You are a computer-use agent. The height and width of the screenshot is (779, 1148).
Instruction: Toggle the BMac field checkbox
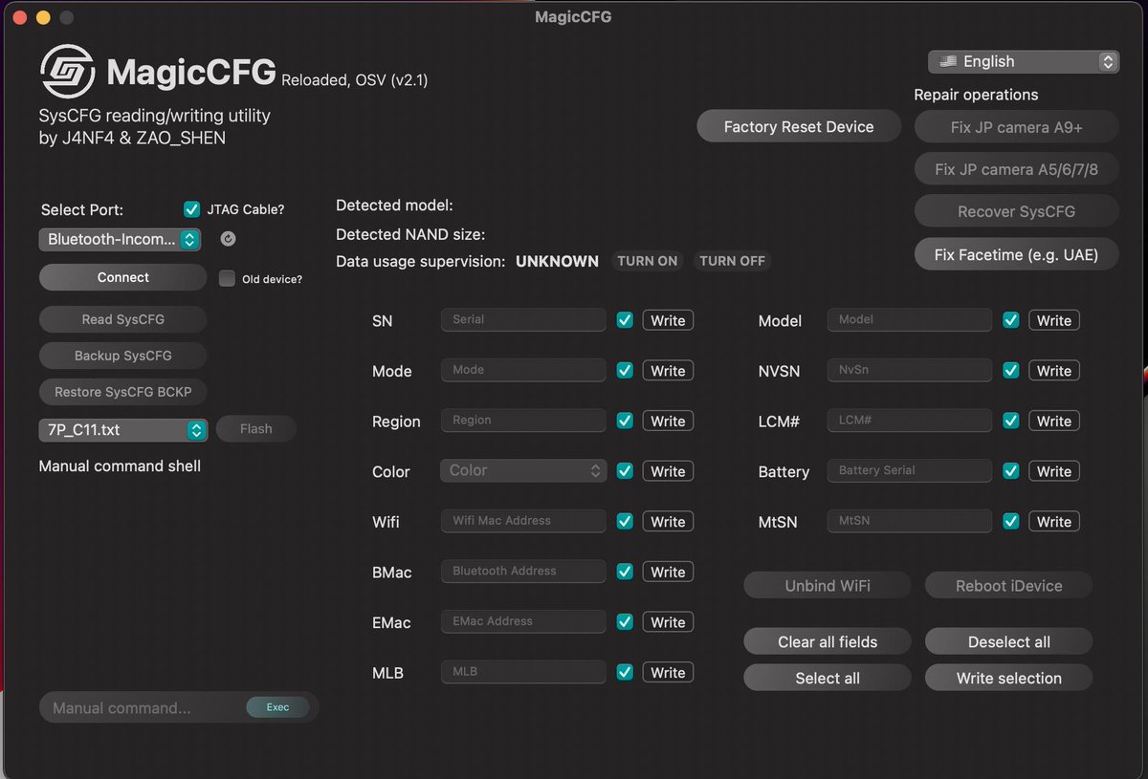[625, 572]
